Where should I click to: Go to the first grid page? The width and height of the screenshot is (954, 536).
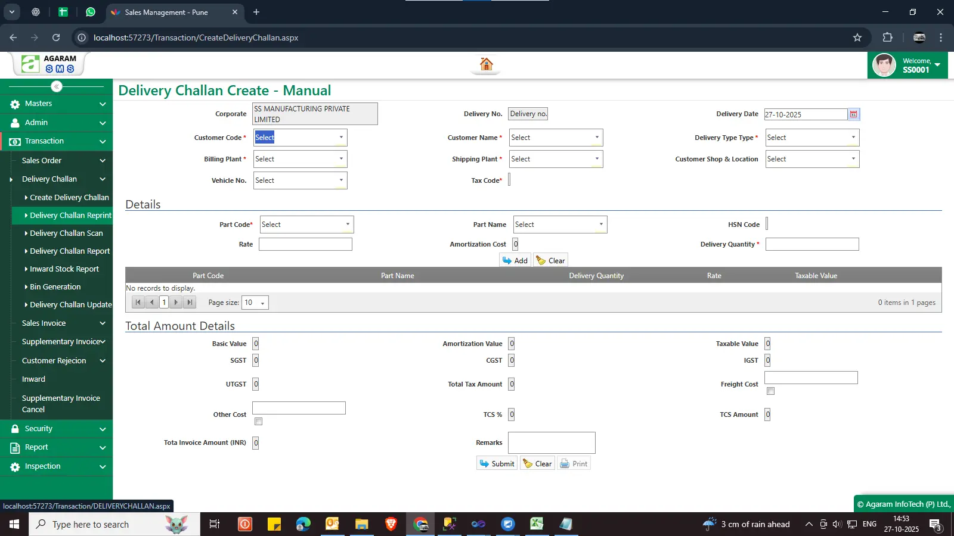click(138, 303)
